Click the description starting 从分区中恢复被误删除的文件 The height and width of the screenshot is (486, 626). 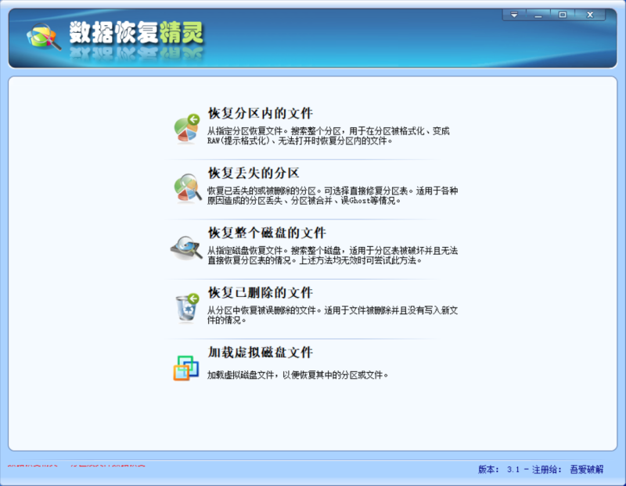click(x=332, y=316)
